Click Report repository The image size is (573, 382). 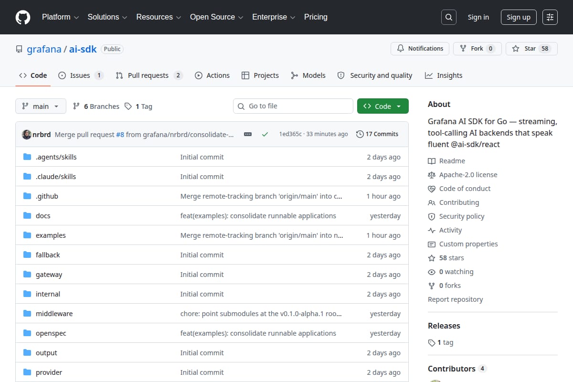tap(455, 299)
